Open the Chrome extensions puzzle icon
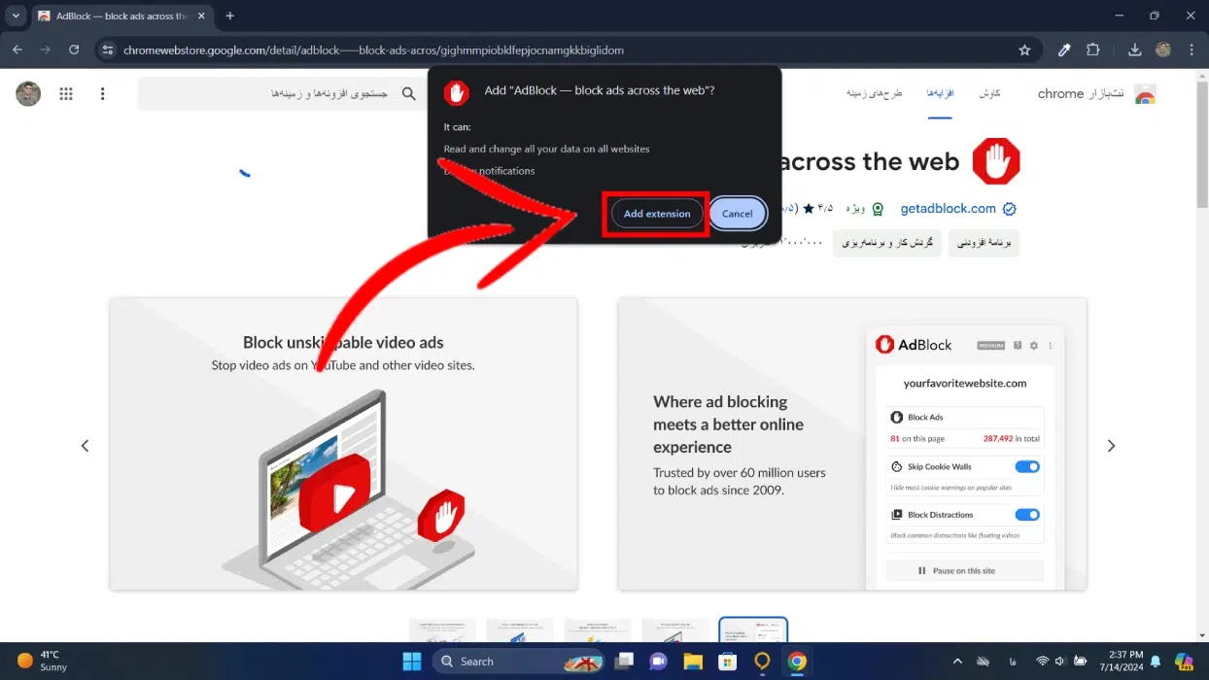The height and width of the screenshot is (680, 1209). (1093, 50)
